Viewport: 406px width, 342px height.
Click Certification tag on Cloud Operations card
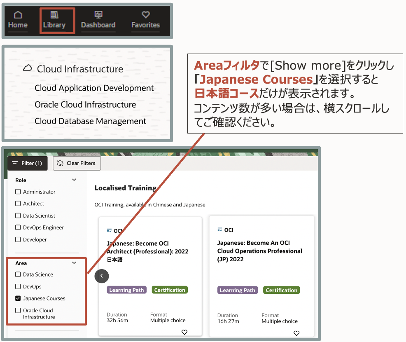click(x=282, y=290)
